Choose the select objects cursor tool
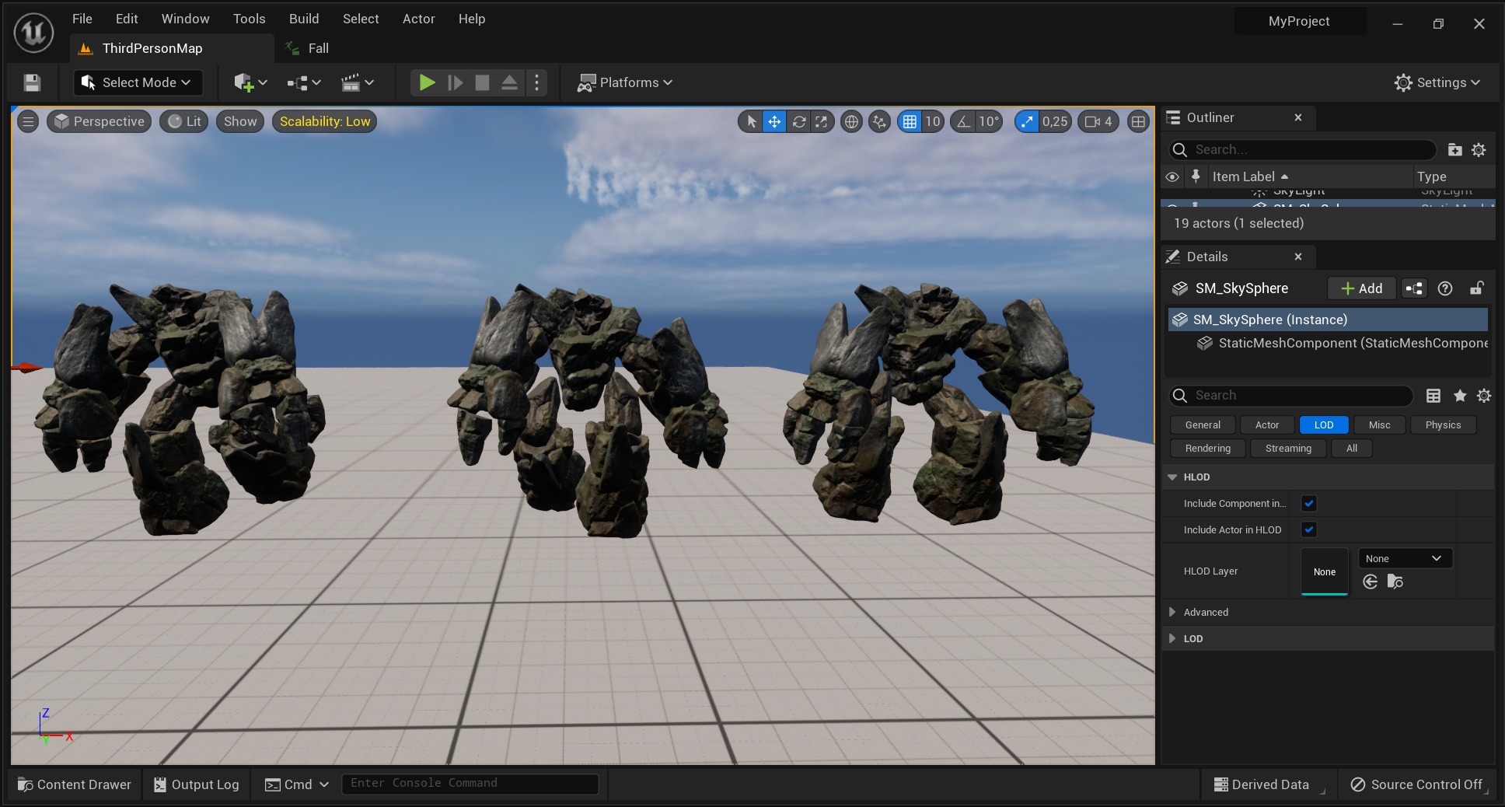The height and width of the screenshot is (807, 1505). [x=751, y=121]
